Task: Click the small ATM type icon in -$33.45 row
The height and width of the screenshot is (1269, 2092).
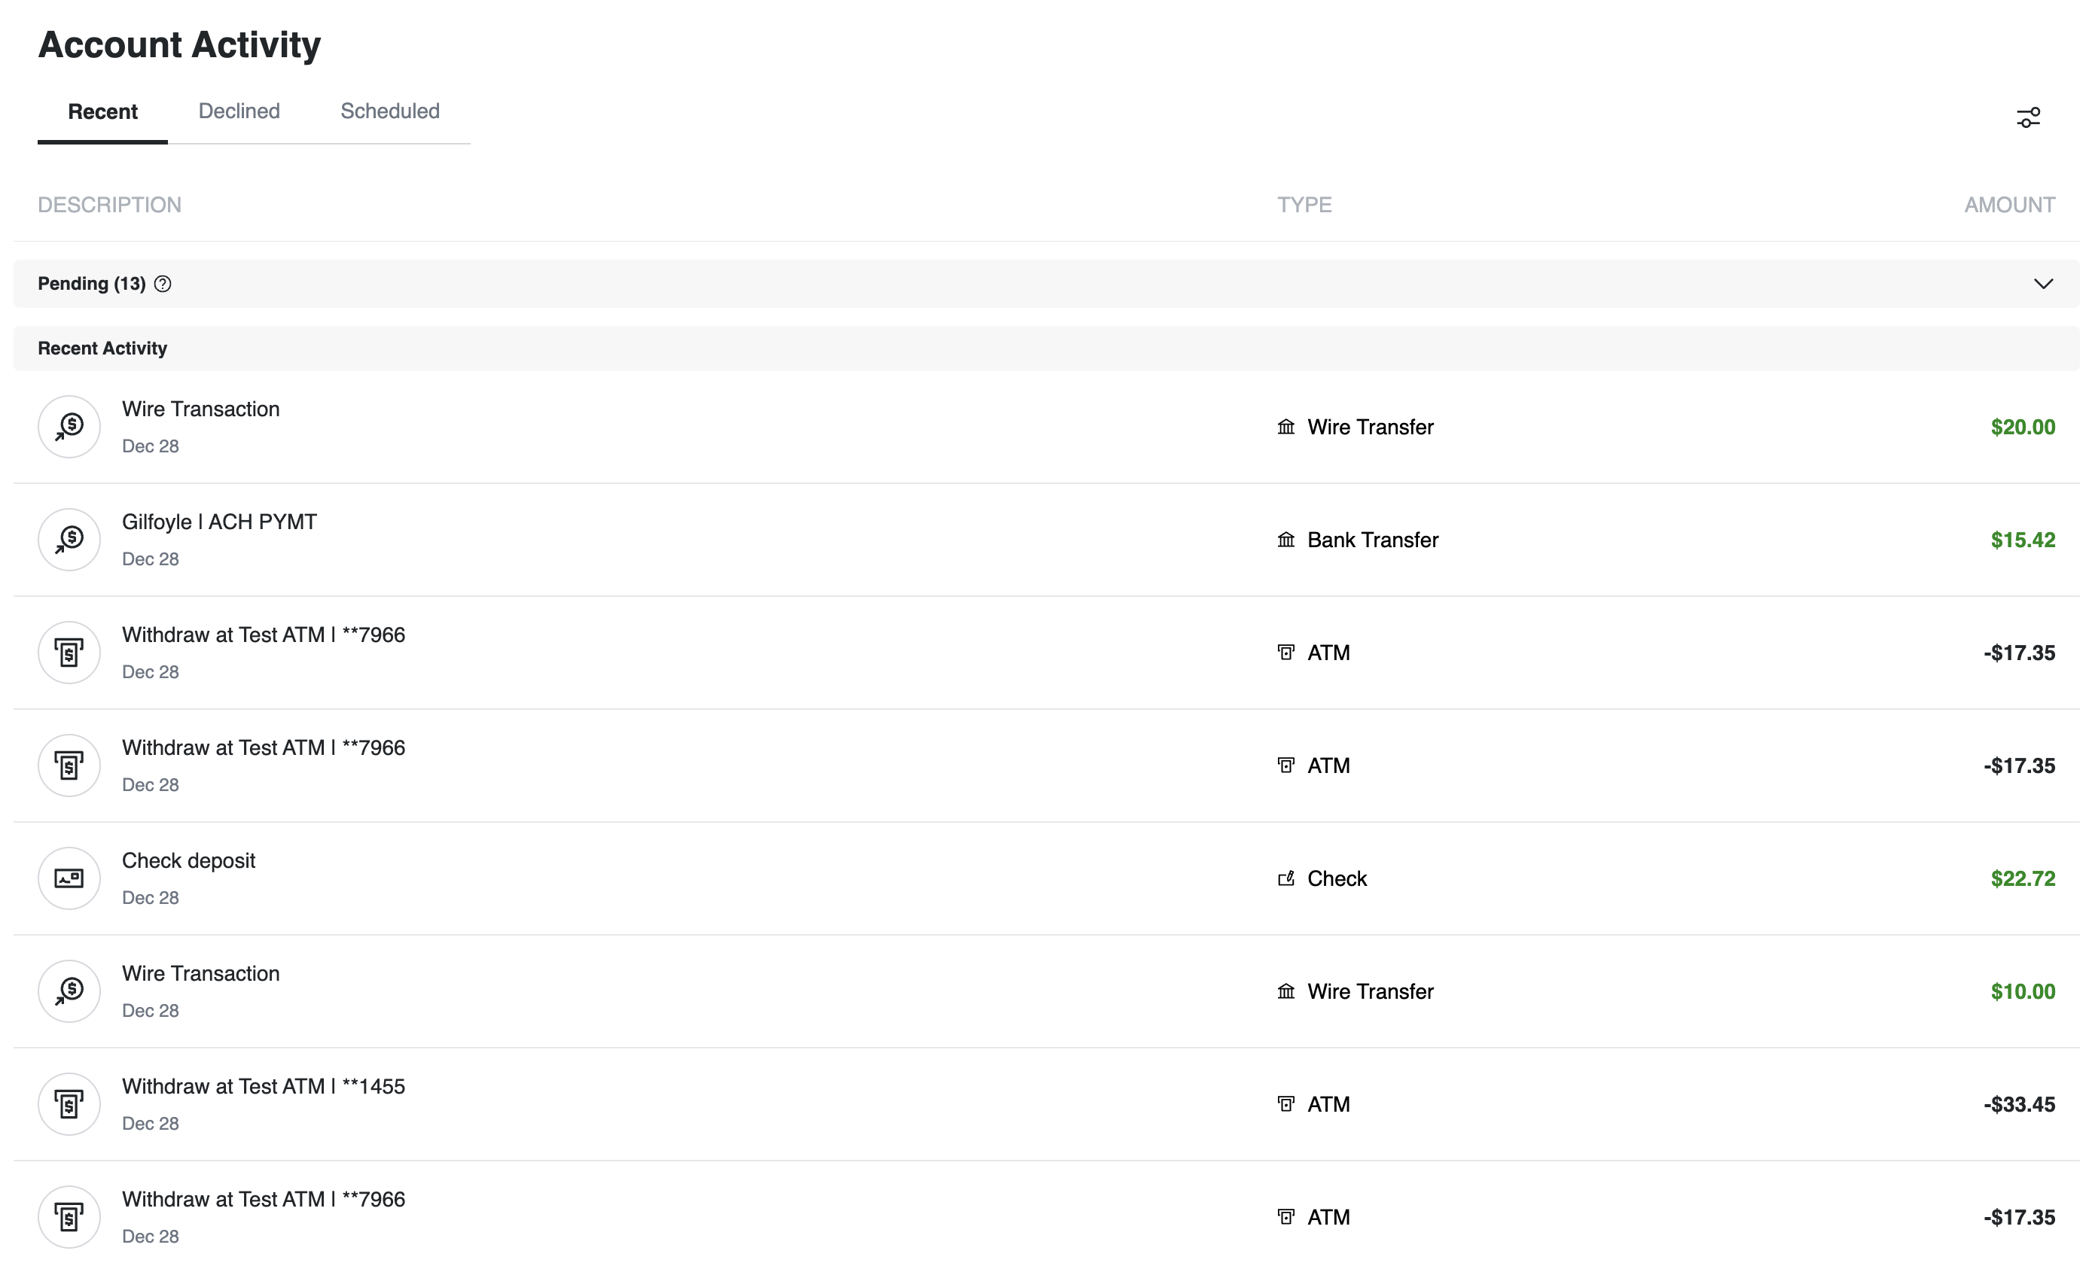Action: click(x=1286, y=1104)
